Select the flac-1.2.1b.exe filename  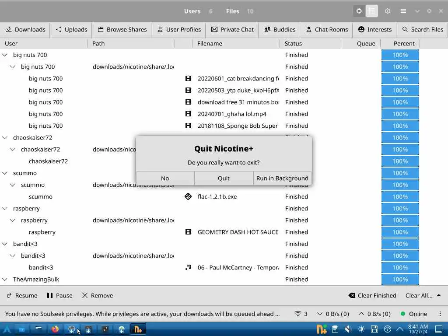point(217,196)
